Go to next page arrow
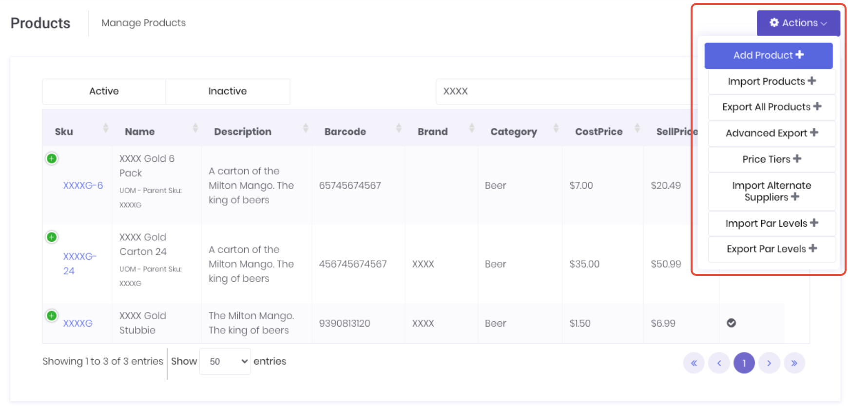This screenshot has width=848, height=408. point(769,363)
